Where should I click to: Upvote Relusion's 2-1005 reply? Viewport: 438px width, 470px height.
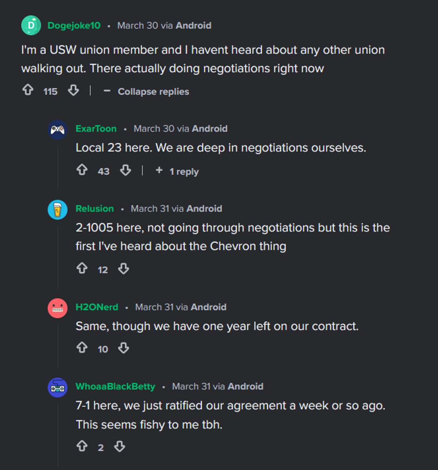pyautogui.click(x=82, y=268)
